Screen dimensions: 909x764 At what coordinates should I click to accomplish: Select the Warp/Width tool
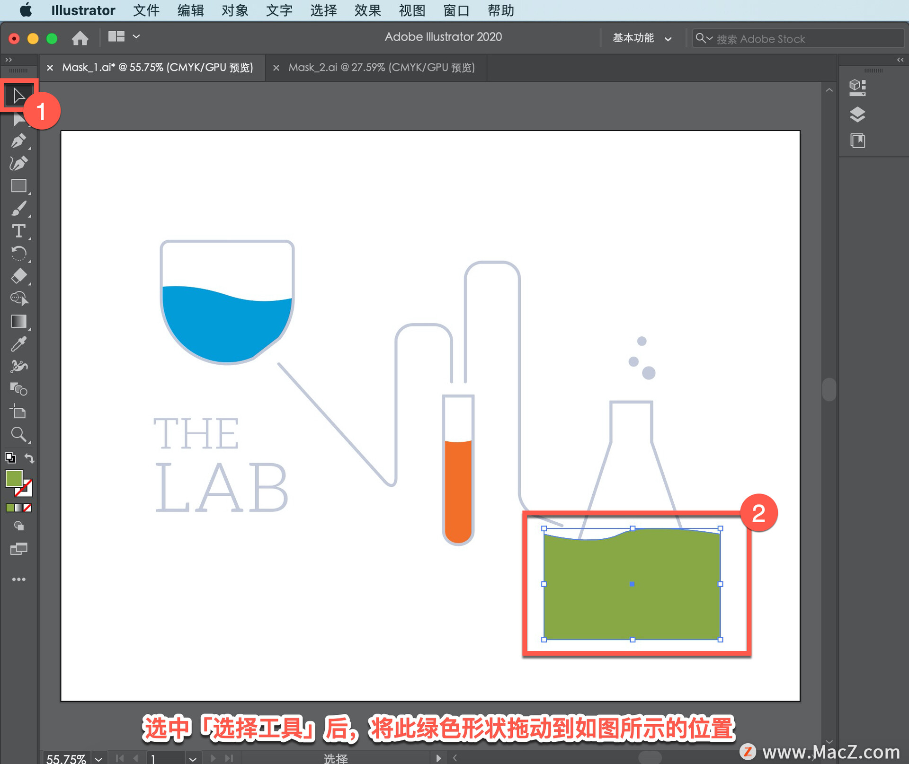point(18,367)
